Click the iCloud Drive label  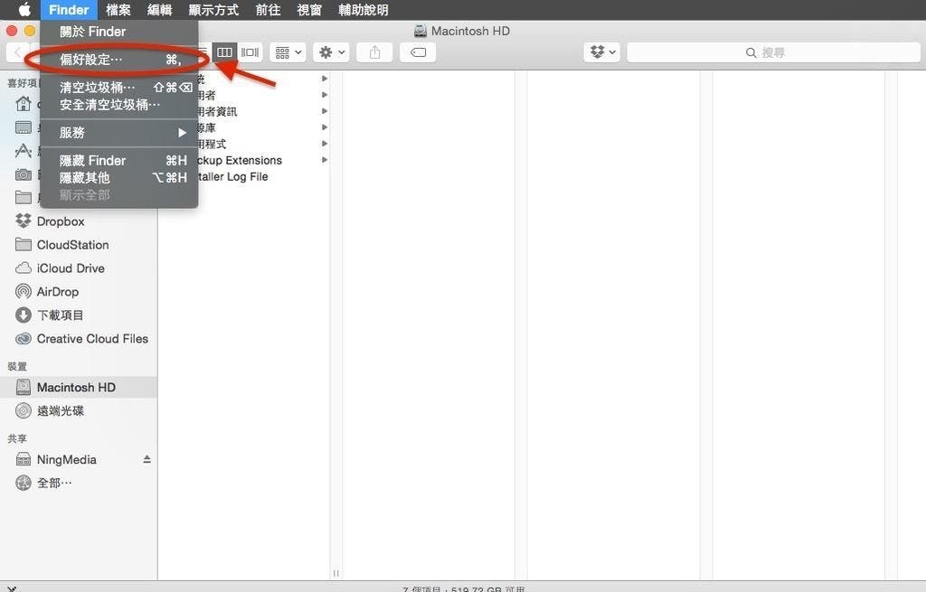click(71, 268)
